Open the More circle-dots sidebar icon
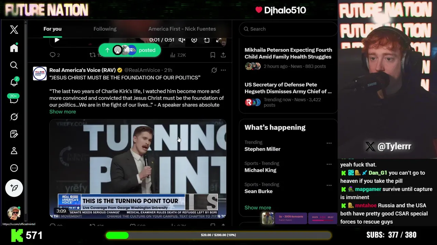This screenshot has width=437, height=245. [x=14, y=168]
